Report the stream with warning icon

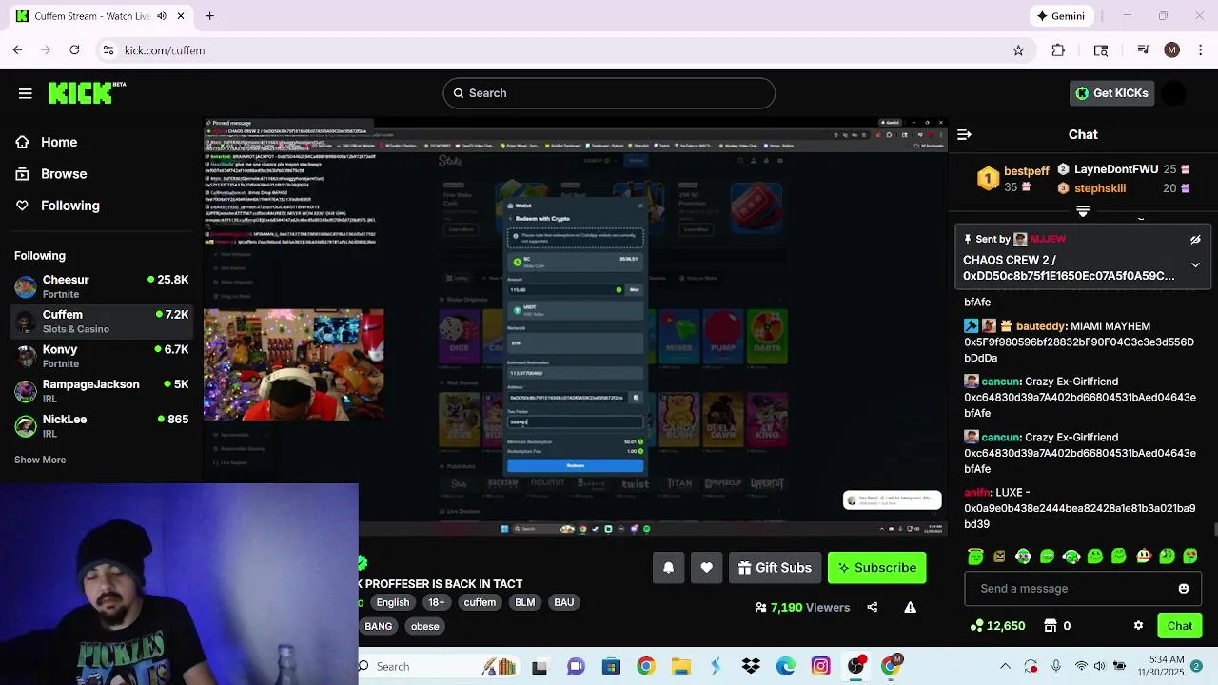tap(910, 607)
